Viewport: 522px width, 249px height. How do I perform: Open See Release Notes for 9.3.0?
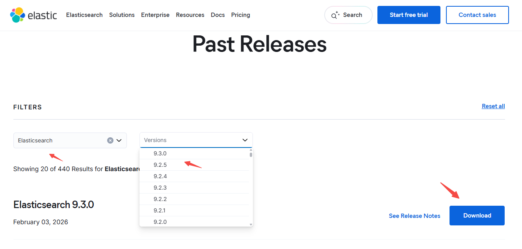coord(414,216)
